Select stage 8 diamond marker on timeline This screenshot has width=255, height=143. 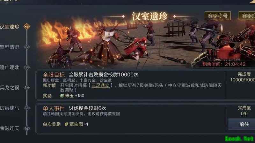(x=27, y=47)
